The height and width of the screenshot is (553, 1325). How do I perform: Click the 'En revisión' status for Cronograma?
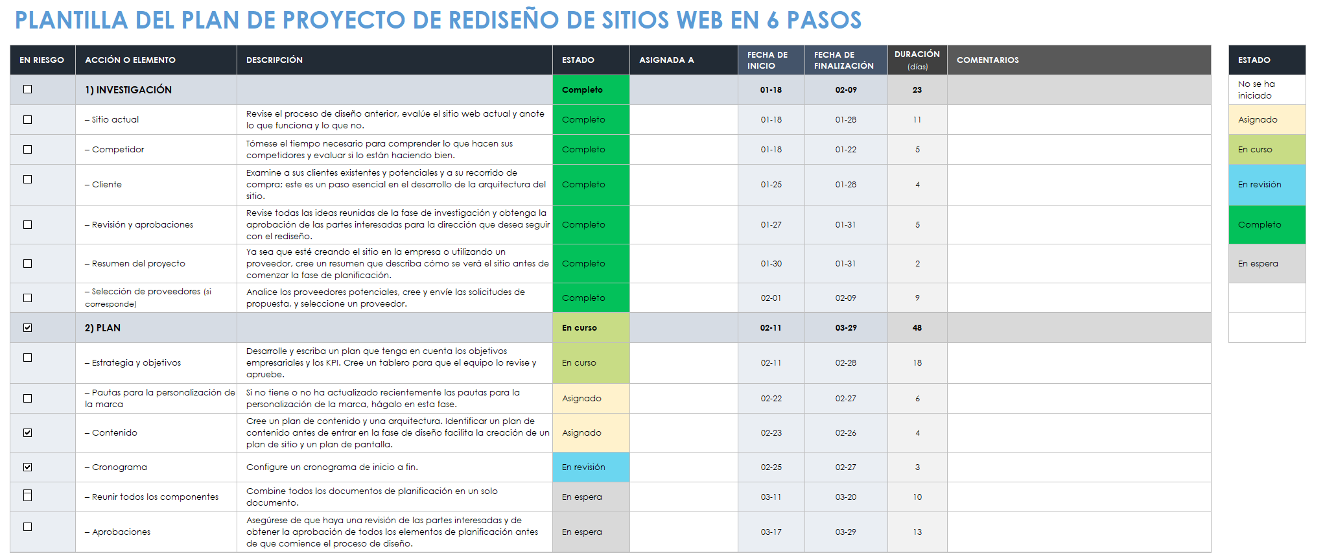[591, 467]
